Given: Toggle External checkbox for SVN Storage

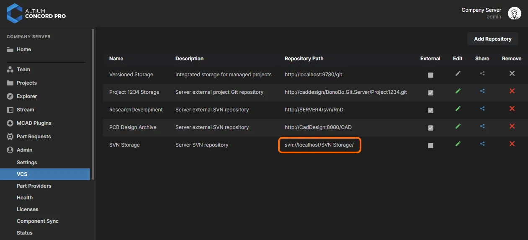Looking at the screenshot, I should [430, 145].
